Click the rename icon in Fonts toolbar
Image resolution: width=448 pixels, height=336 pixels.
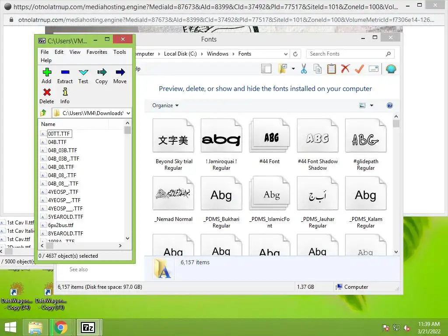coord(374,69)
